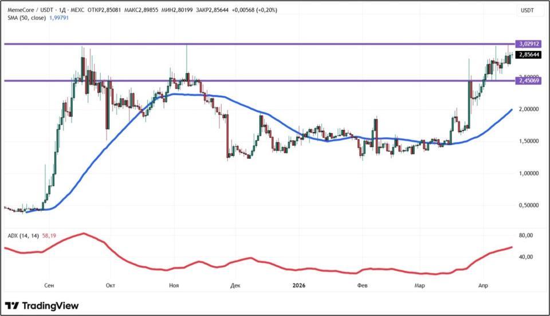Click the 2,45069 purple price label
The width and height of the screenshot is (550, 316).
527,81
